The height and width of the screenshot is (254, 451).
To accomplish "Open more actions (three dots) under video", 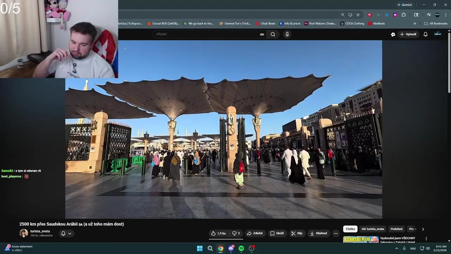I will coord(336,233).
